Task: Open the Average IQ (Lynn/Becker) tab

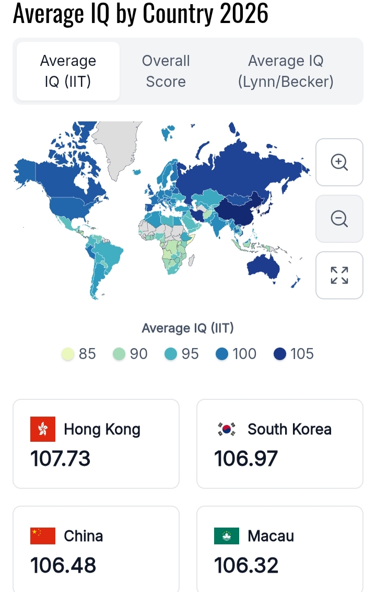Action: click(x=285, y=71)
